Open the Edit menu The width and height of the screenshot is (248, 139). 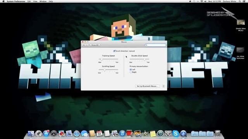(x=29, y=1)
